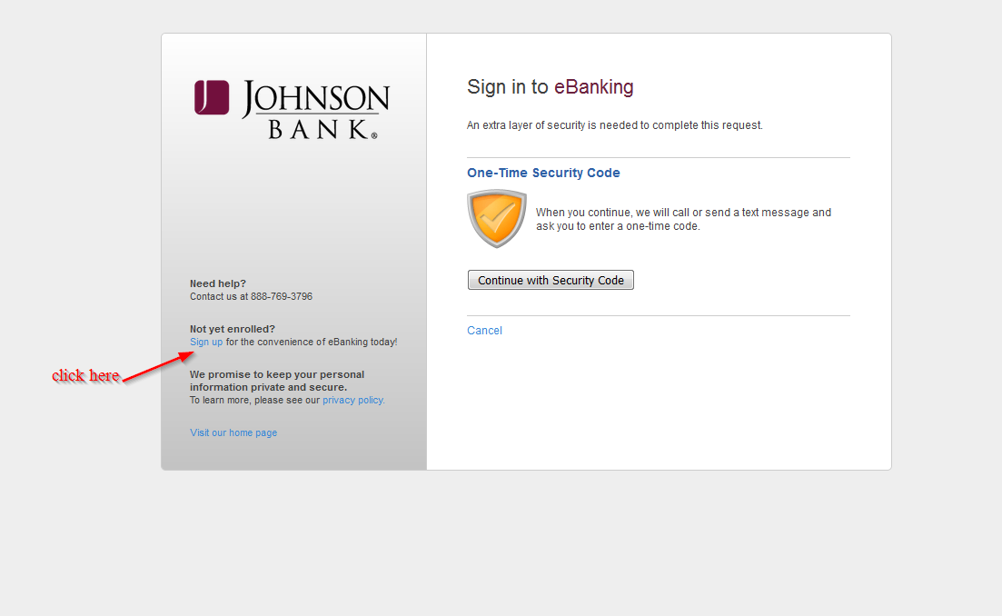Select the contact phone number 888-769-3796
The width and height of the screenshot is (1002, 616).
(282, 296)
